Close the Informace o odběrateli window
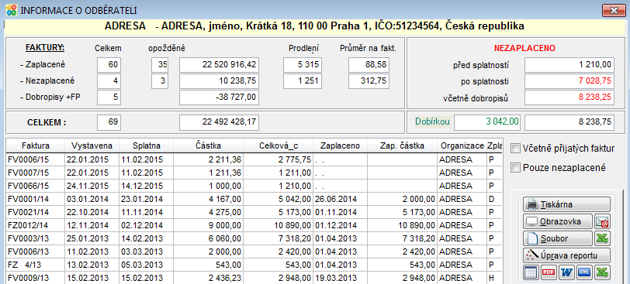This screenshot has width=630, height=284. (613, 11)
